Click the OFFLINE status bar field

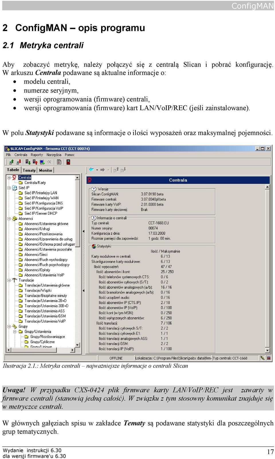point(116,358)
